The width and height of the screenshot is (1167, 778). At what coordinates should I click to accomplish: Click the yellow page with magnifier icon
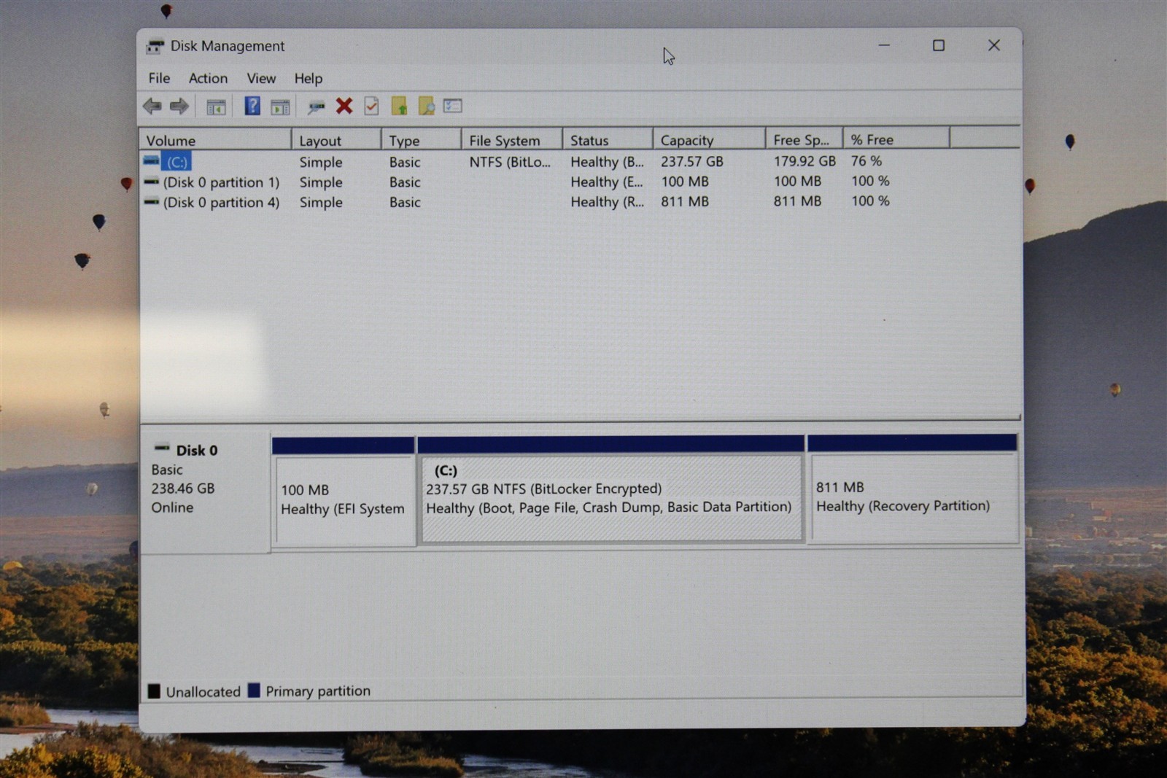(x=427, y=106)
